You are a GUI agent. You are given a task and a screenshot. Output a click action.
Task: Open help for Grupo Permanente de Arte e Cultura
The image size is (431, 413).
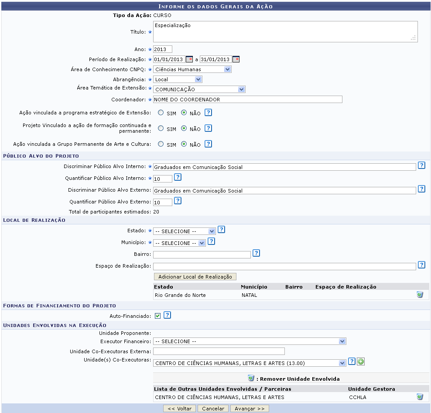coord(209,144)
